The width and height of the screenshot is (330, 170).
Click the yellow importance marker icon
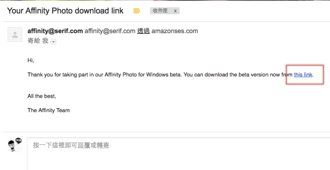tap(137, 11)
